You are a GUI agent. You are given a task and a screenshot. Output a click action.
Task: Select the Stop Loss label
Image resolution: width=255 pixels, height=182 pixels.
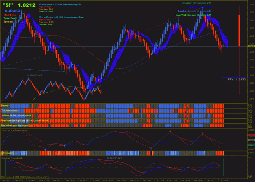[x=10, y=15]
